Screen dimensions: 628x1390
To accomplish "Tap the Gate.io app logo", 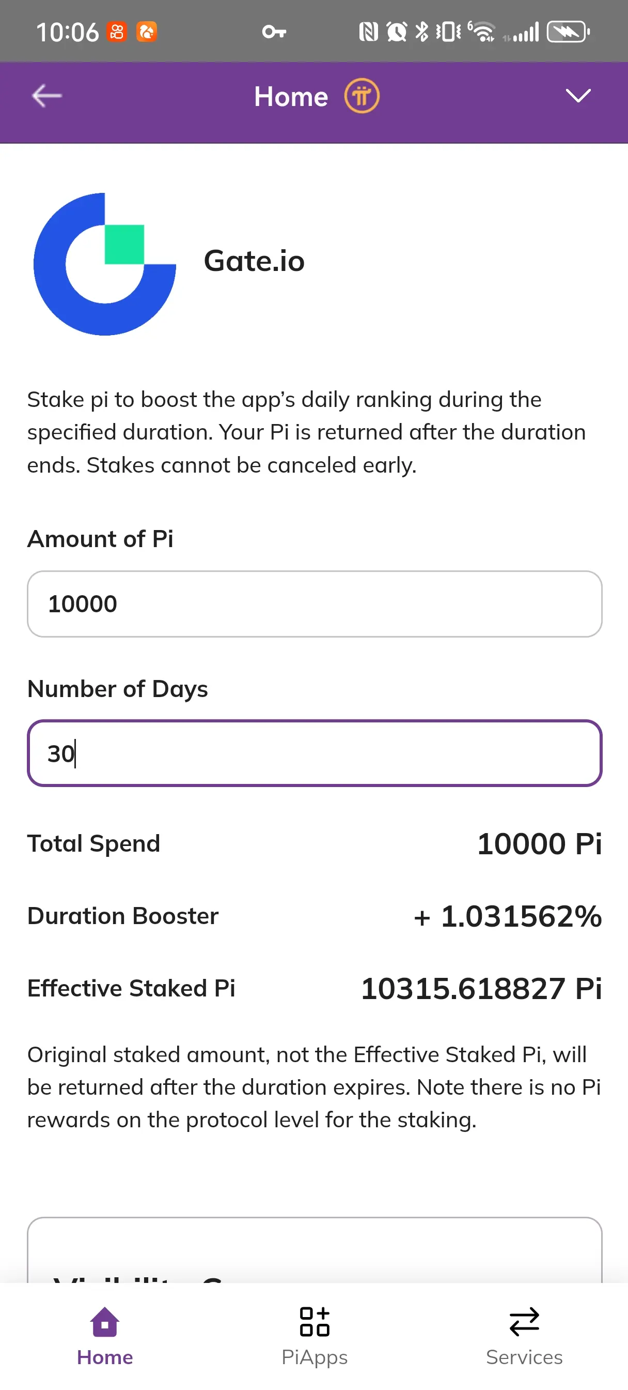I will [x=104, y=264].
